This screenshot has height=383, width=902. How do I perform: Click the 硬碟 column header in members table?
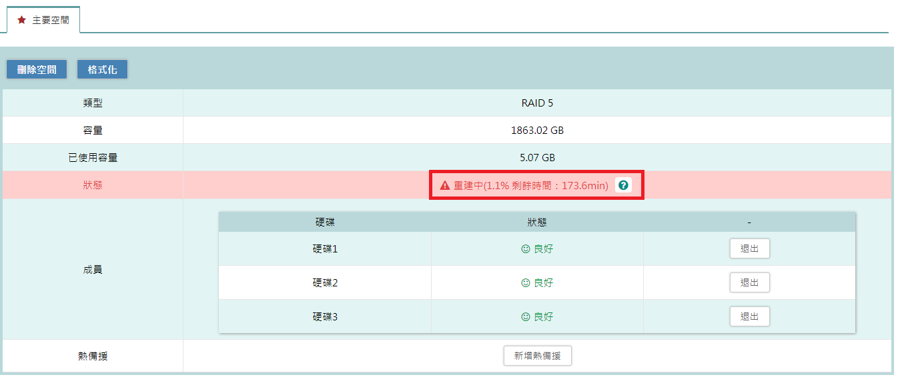click(x=325, y=222)
